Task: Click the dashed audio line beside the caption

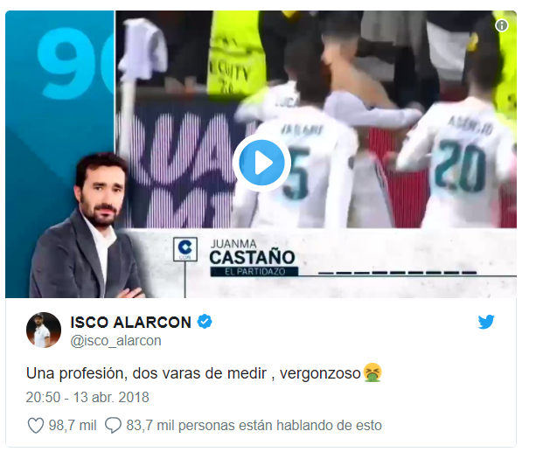Action: point(397,273)
